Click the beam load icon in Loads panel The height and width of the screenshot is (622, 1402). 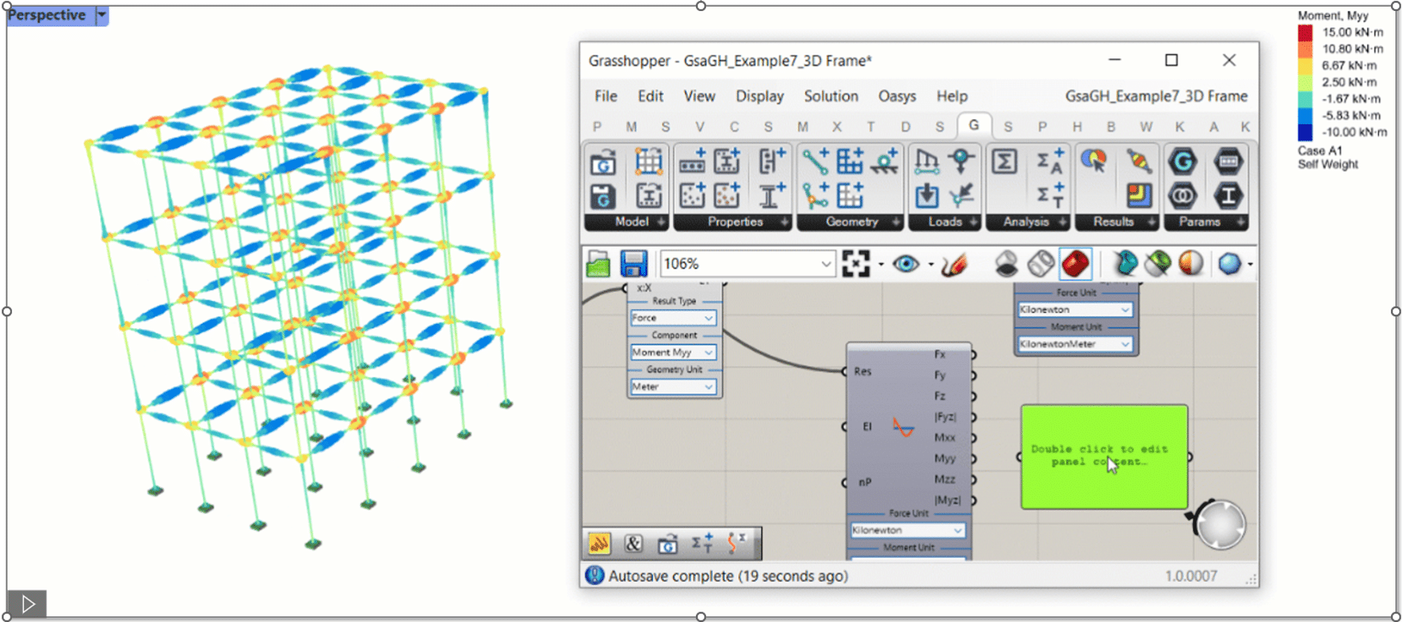(926, 162)
